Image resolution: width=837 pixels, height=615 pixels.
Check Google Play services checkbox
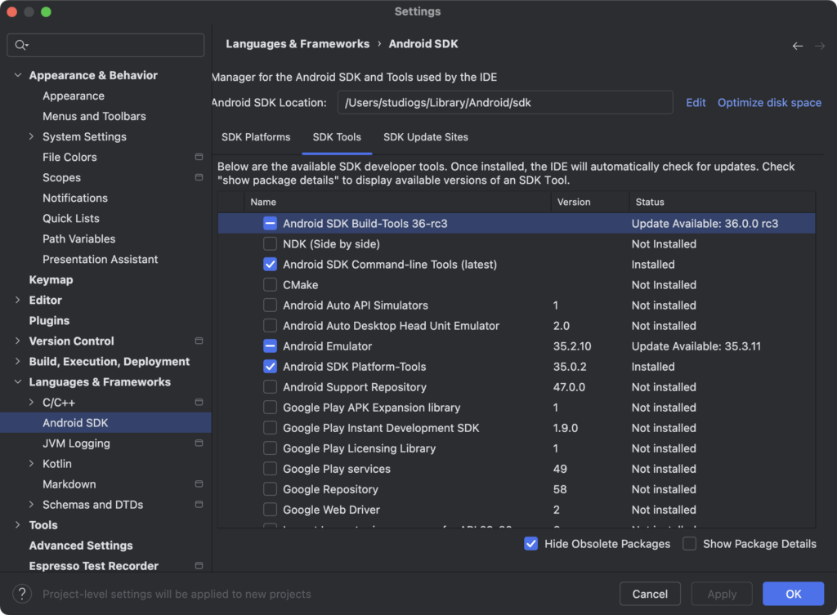click(270, 469)
